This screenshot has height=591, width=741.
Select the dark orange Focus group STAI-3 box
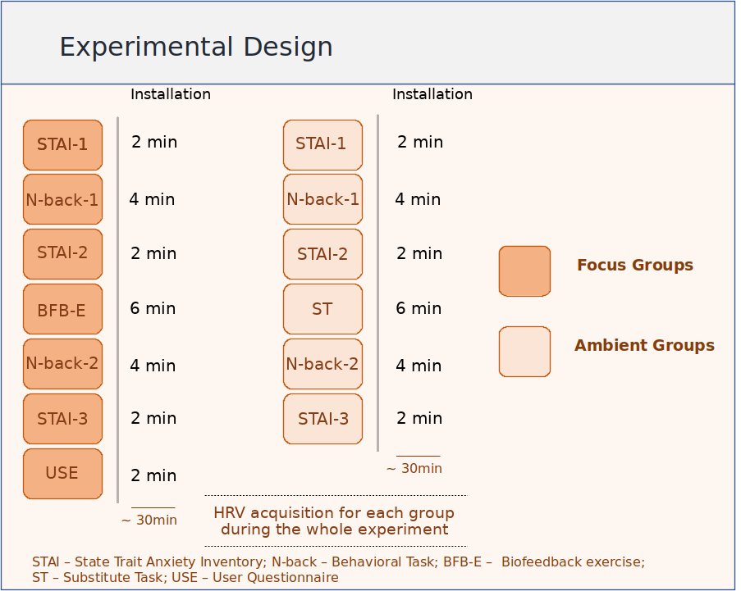click(63, 419)
